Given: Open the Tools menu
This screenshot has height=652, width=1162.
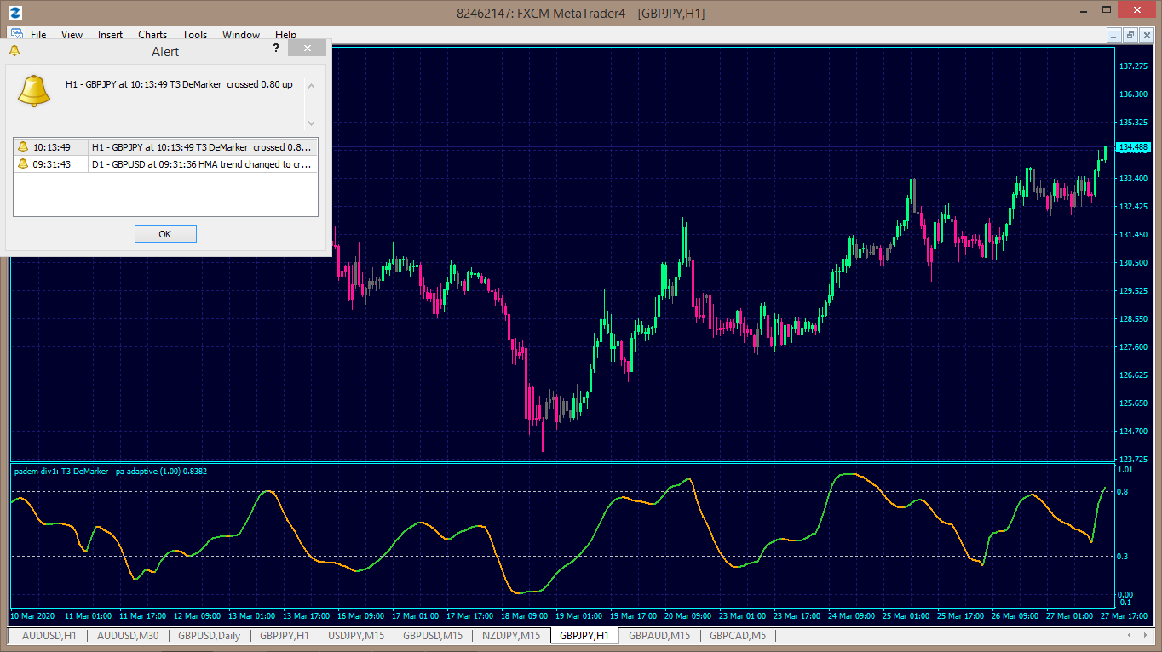Looking at the screenshot, I should pos(194,35).
